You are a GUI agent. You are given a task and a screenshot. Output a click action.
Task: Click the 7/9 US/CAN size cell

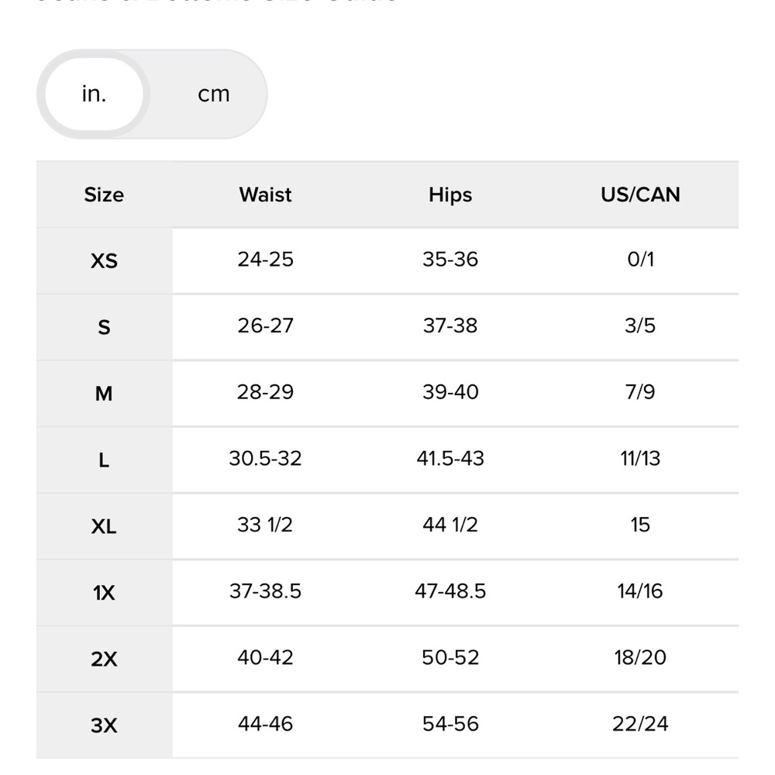640,392
